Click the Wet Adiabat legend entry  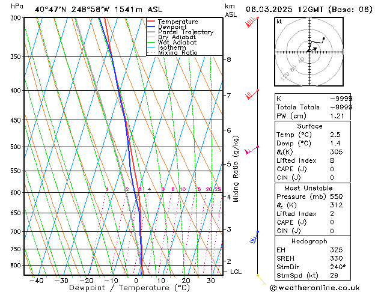pos(177,43)
